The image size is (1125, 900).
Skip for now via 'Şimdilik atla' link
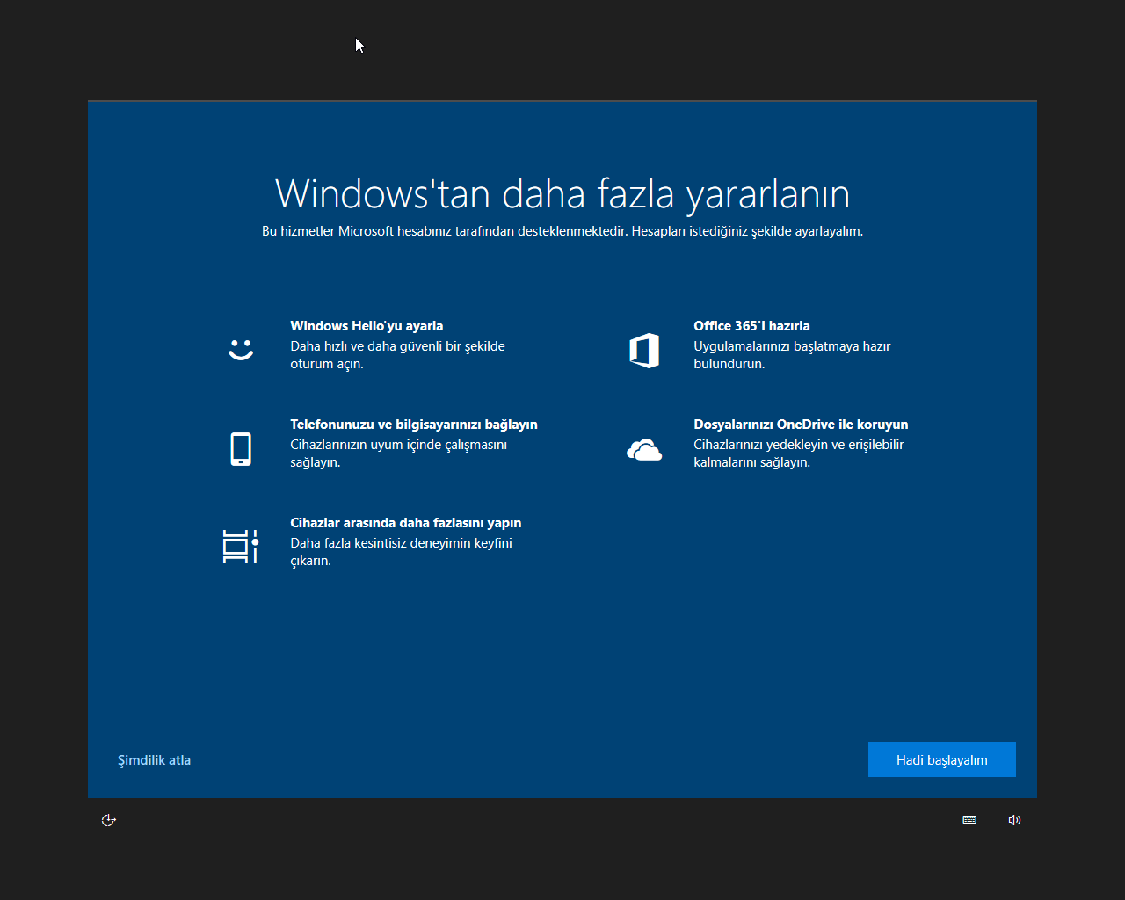pyautogui.click(x=155, y=760)
